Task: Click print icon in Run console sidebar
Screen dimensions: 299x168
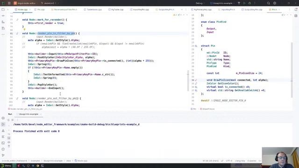Action: 9,142
